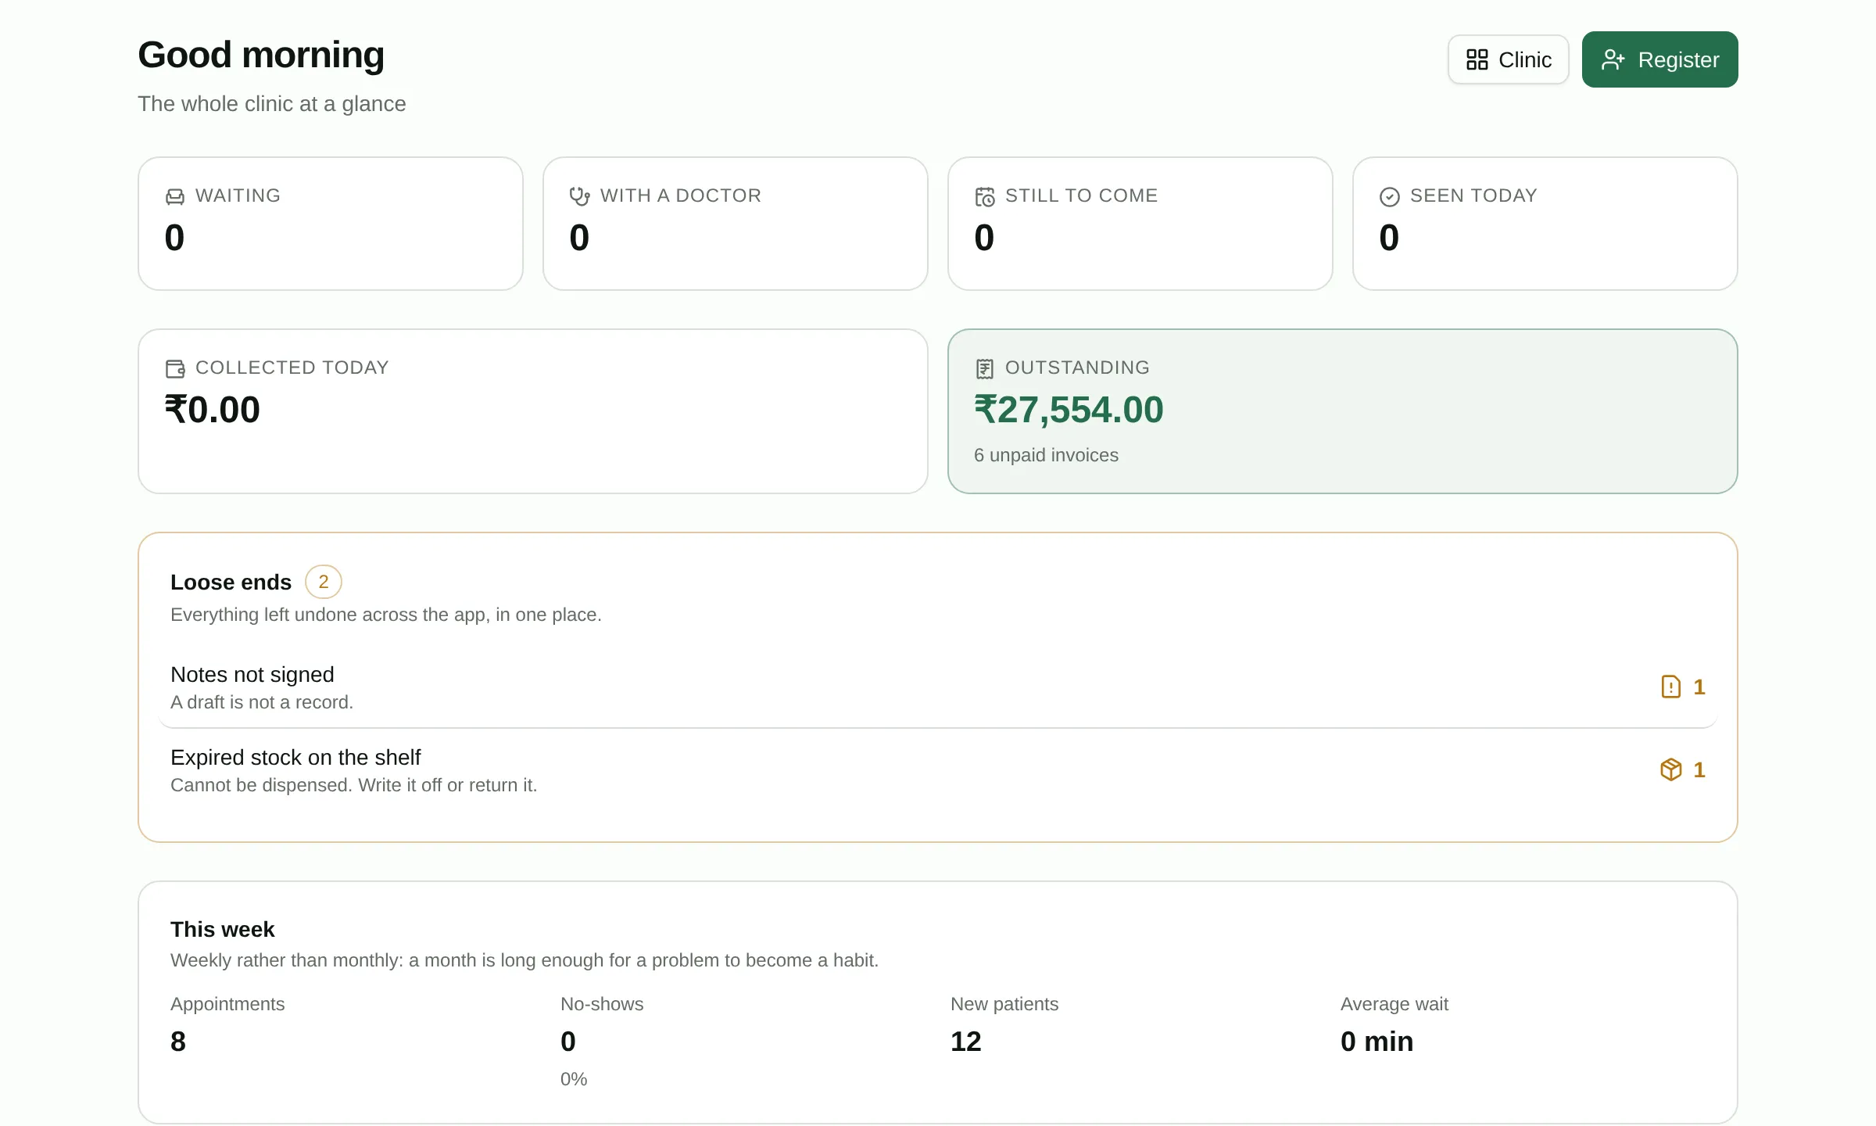The image size is (1876, 1126).
Task: Click the WAITING card value 0
Action: (174, 238)
